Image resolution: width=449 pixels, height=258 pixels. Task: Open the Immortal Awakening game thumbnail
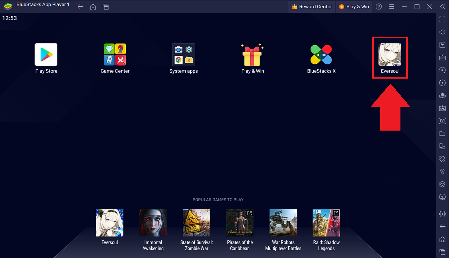pos(153,223)
